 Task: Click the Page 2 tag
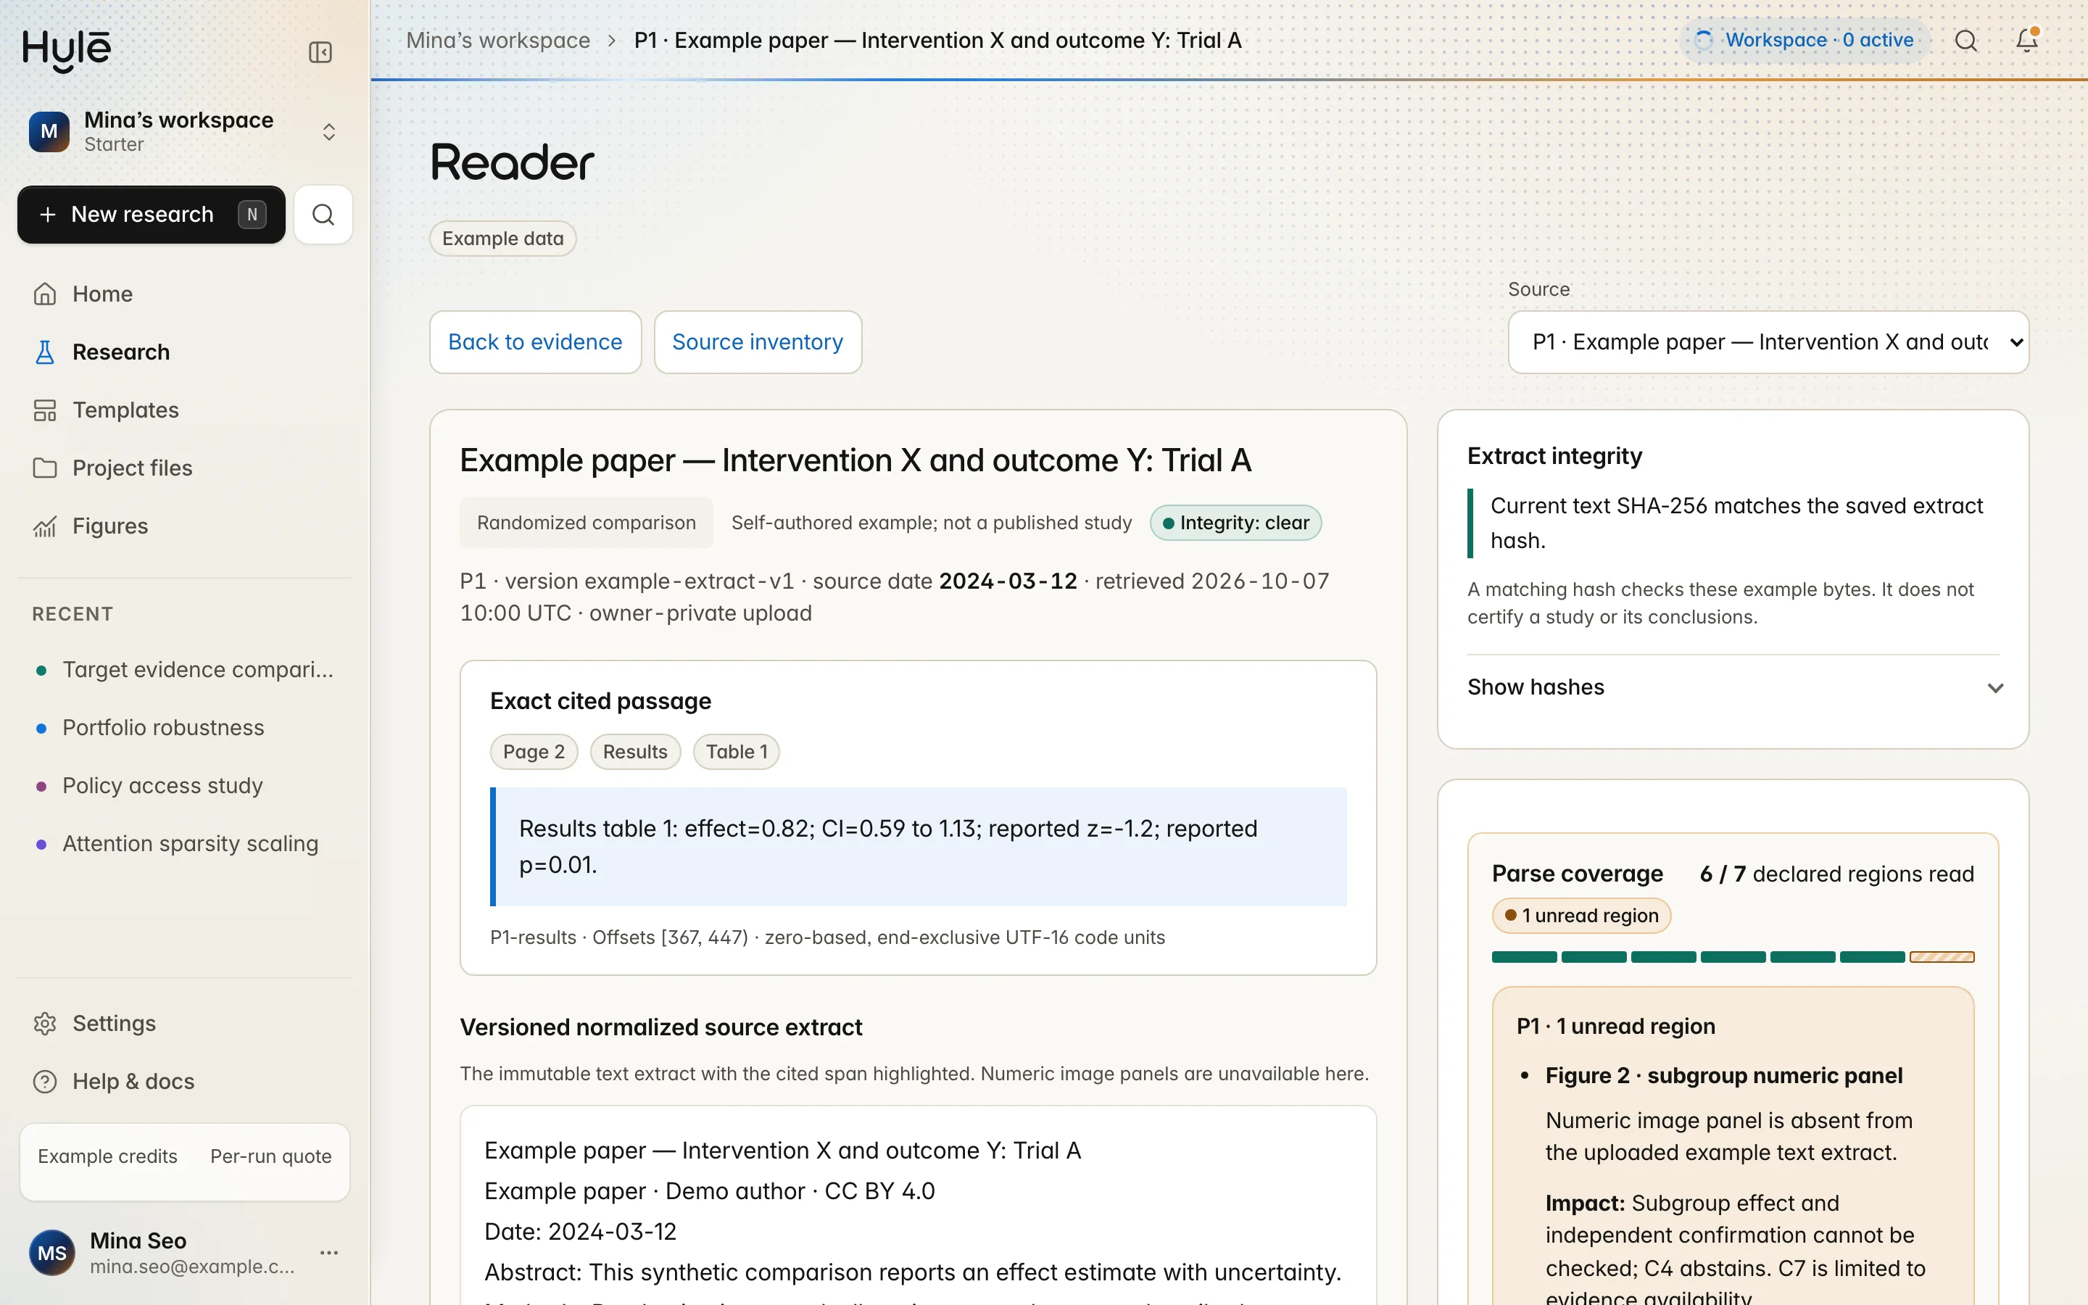[534, 752]
